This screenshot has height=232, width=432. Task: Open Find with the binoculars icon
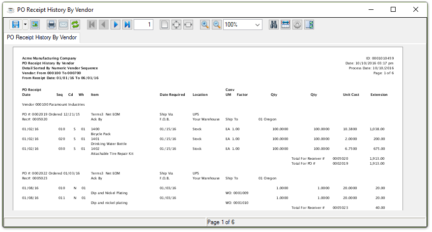click(274, 25)
